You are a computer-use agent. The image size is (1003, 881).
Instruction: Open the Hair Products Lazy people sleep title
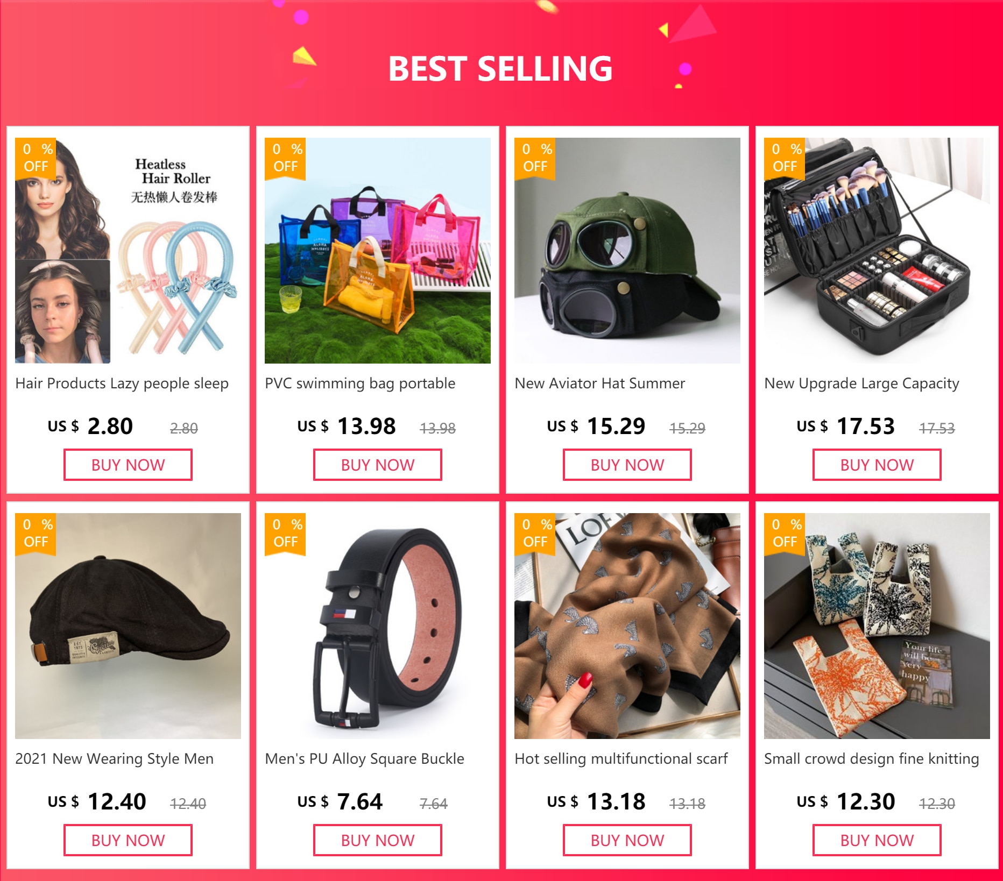122,383
